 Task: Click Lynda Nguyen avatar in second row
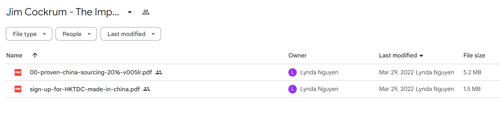click(292, 89)
